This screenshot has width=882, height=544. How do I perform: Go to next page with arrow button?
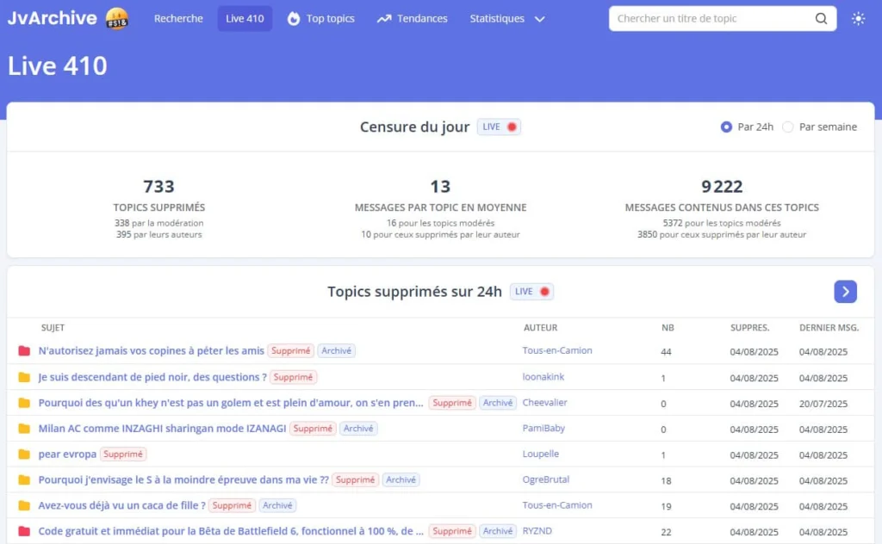(845, 292)
